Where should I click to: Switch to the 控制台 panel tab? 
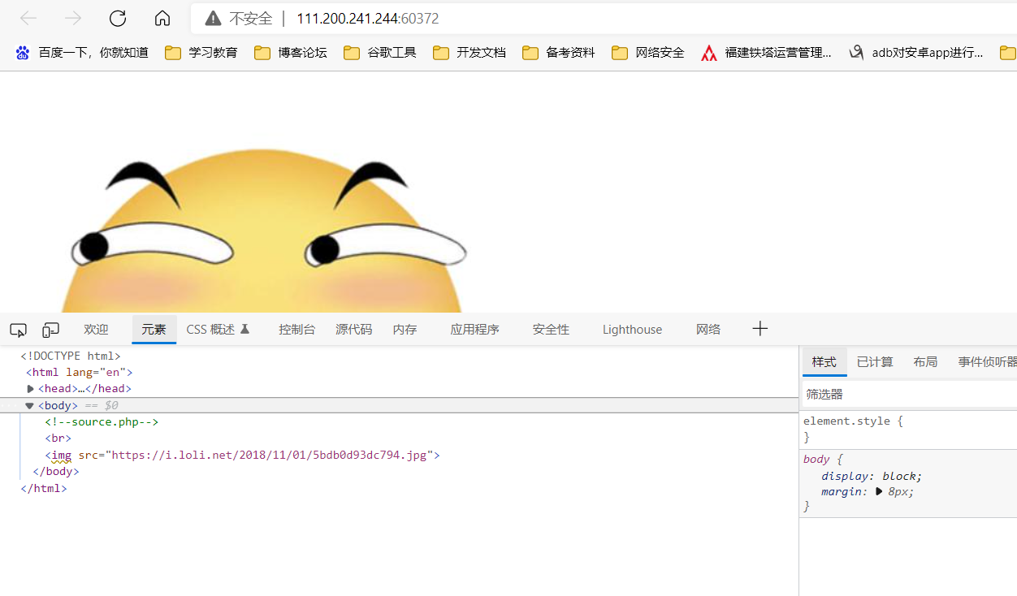coord(296,329)
